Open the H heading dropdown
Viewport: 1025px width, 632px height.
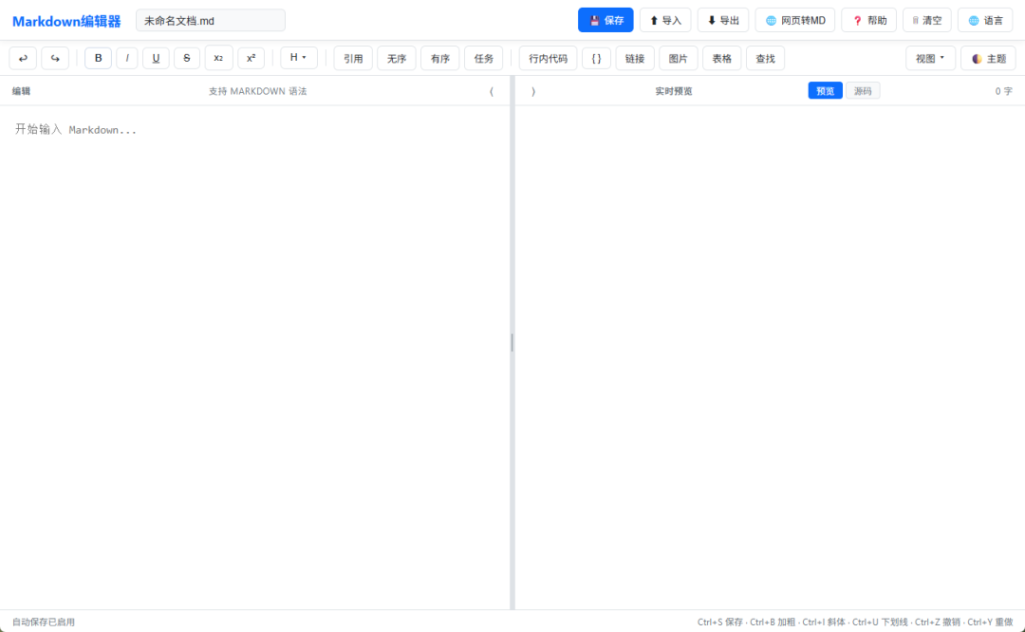(299, 58)
